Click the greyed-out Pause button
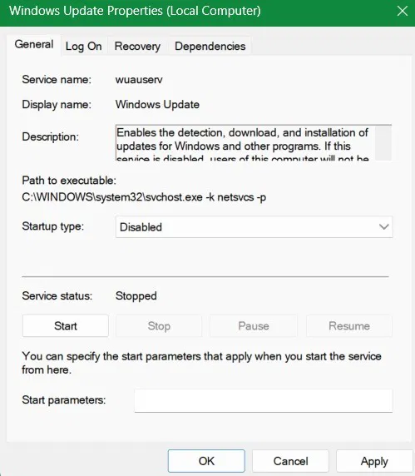 (x=254, y=325)
